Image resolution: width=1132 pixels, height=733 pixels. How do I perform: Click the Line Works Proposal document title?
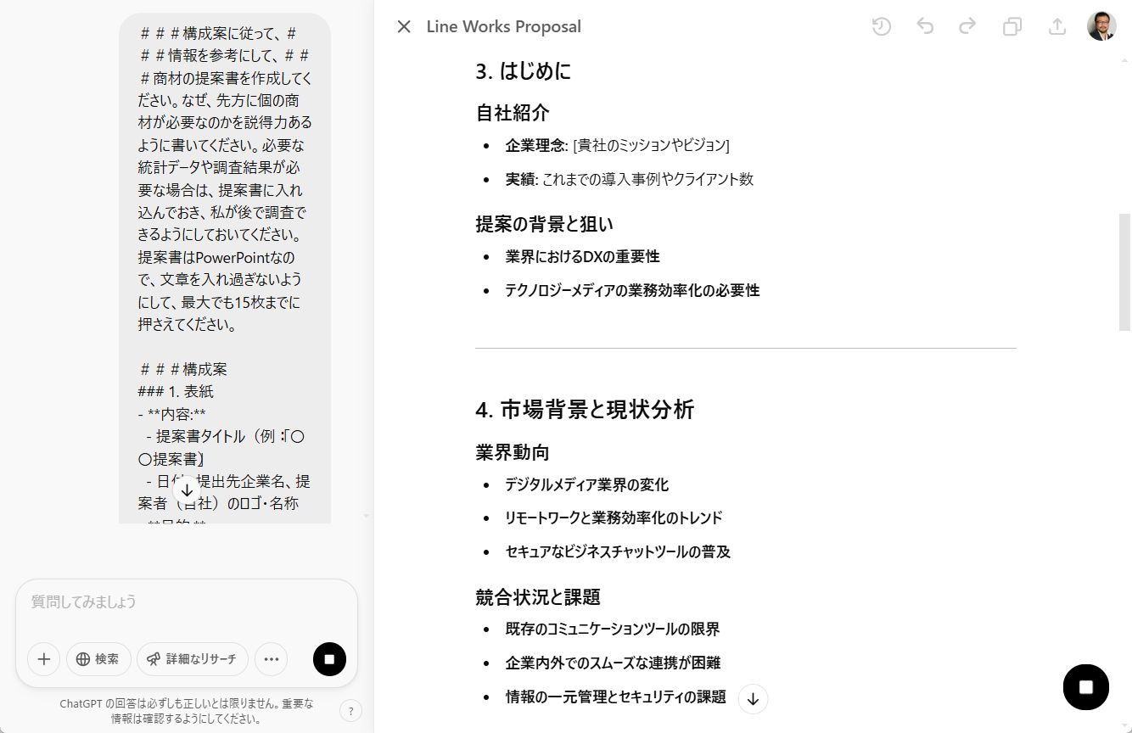click(504, 26)
